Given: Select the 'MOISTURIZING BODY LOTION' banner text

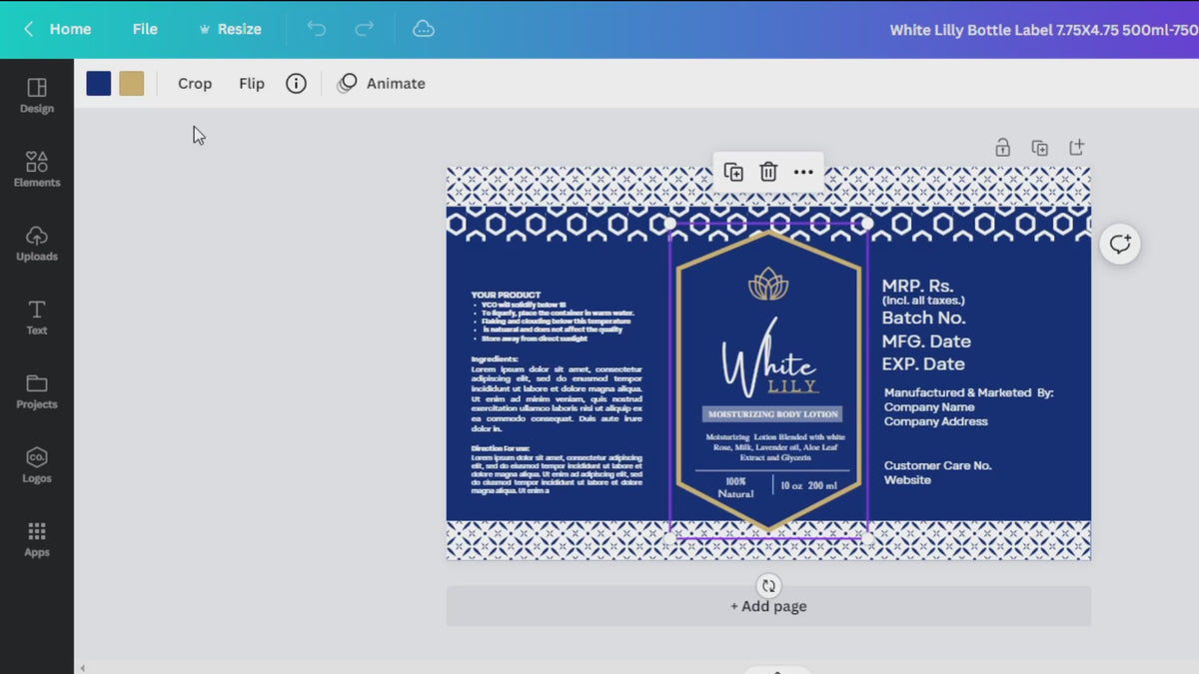Looking at the screenshot, I should coord(771,414).
